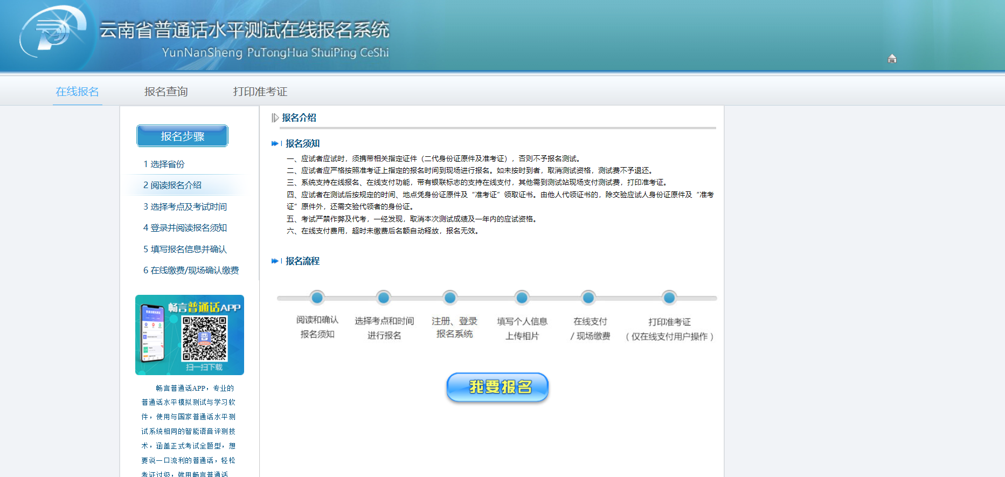The height and width of the screenshot is (477, 1005).
Task: Click the QR code for 畅言普通话APP
Action: coord(204,338)
